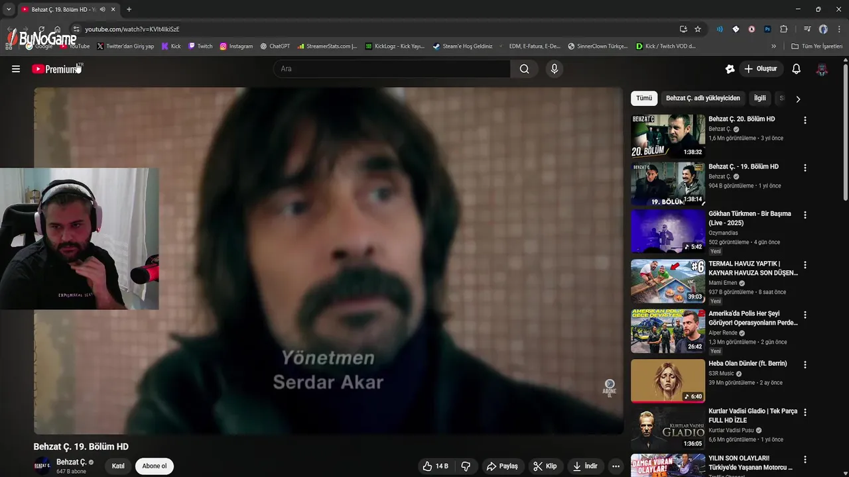The height and width of the screenshot is (477, 849).
Task: Focus the Ara search field
Action: 391,69
